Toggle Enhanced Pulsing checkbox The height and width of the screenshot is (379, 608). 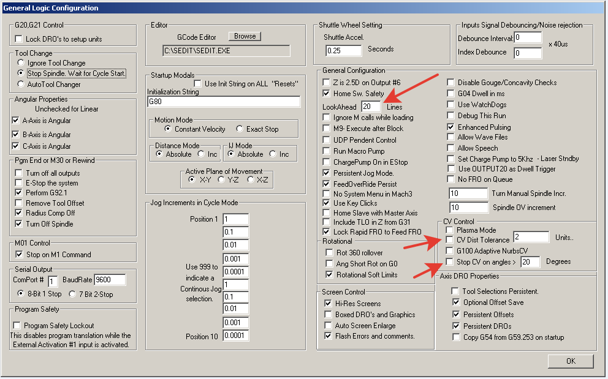pos(450,127)
